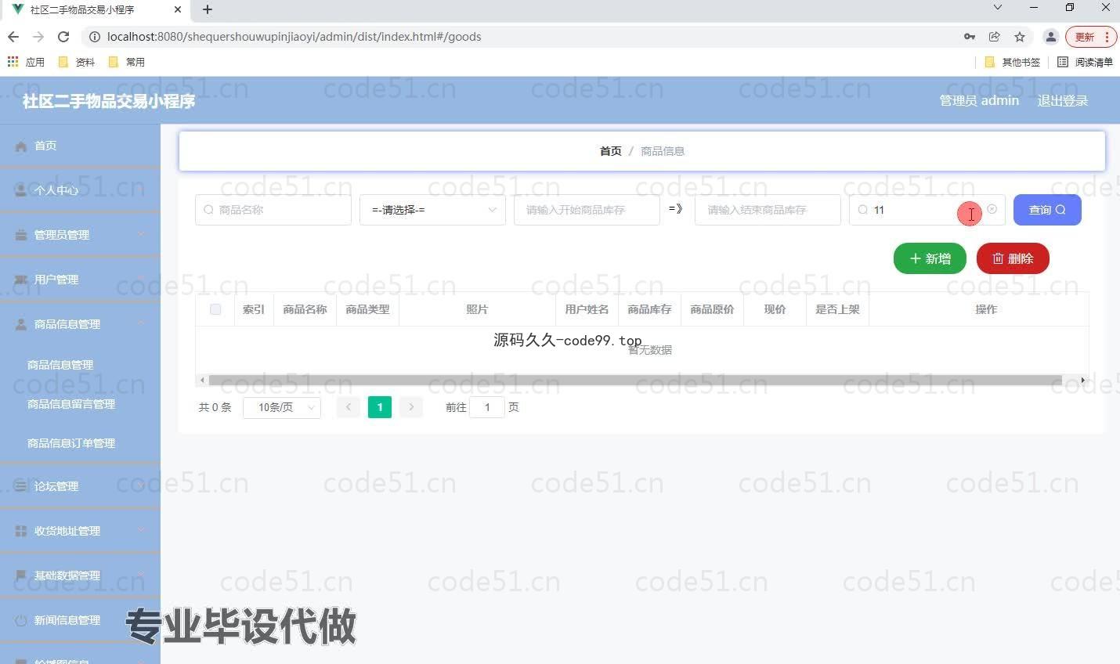Image resolution: width=1120 pixels, height=664 pixels.
Task: Click the 新闻信息管理 sidebar icon
Action: 21,620
